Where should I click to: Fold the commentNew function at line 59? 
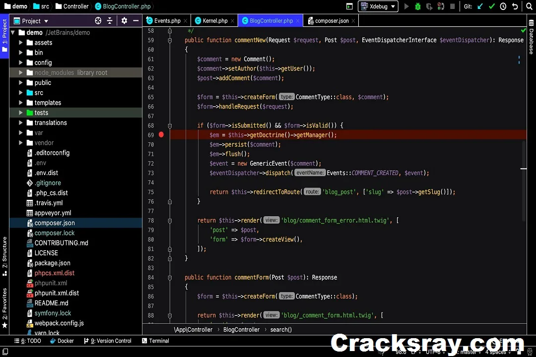click(170, 40)
